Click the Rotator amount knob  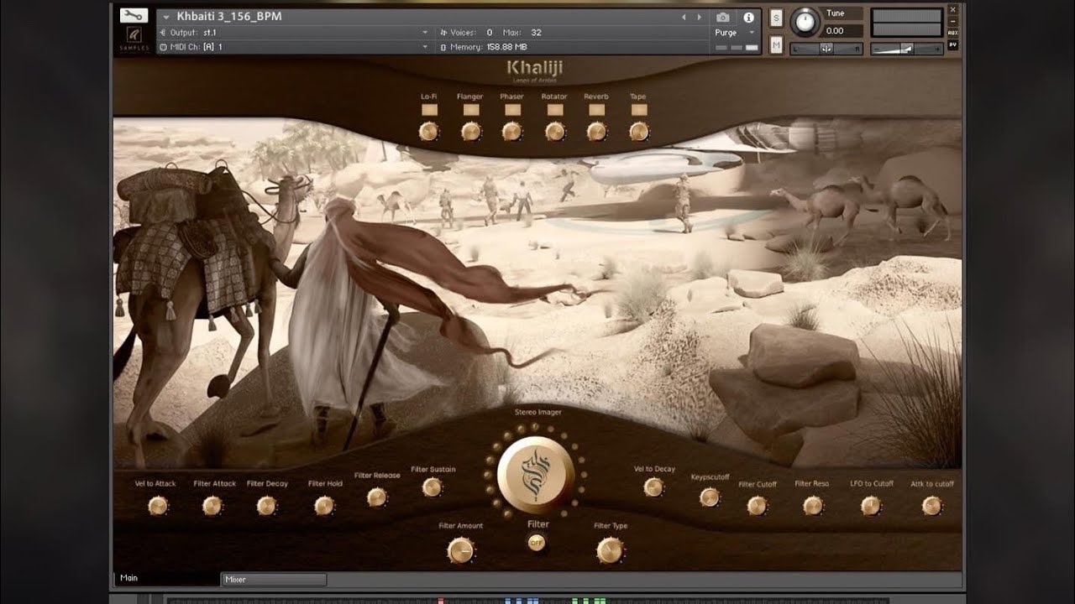(554, 132)
